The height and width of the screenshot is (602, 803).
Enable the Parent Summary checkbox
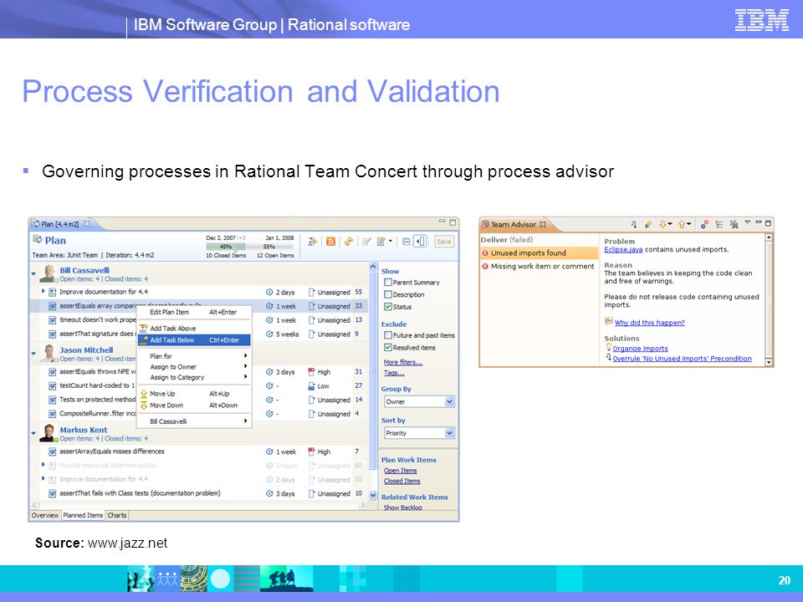[388, 282]
